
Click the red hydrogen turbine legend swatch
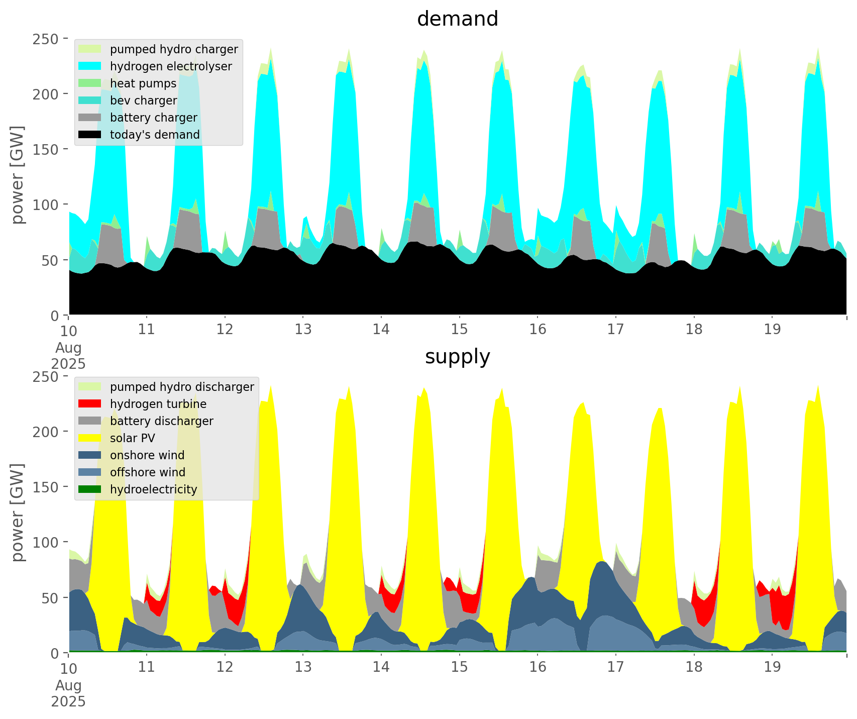click(90, 404)
